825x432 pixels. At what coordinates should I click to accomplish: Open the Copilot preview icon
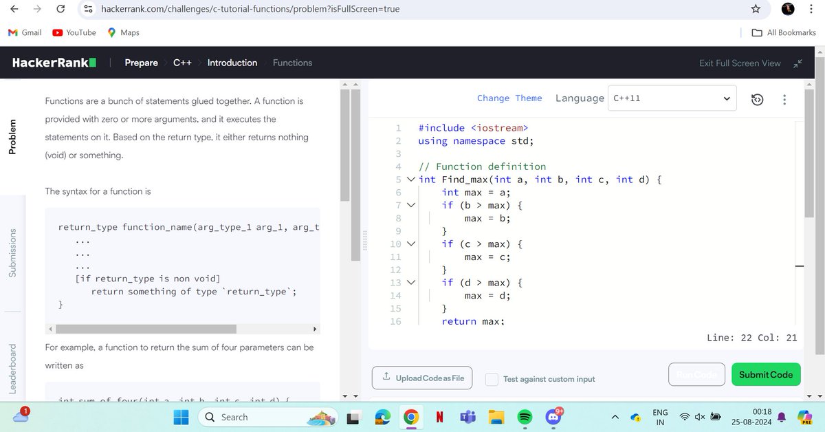tap(804, 417)
